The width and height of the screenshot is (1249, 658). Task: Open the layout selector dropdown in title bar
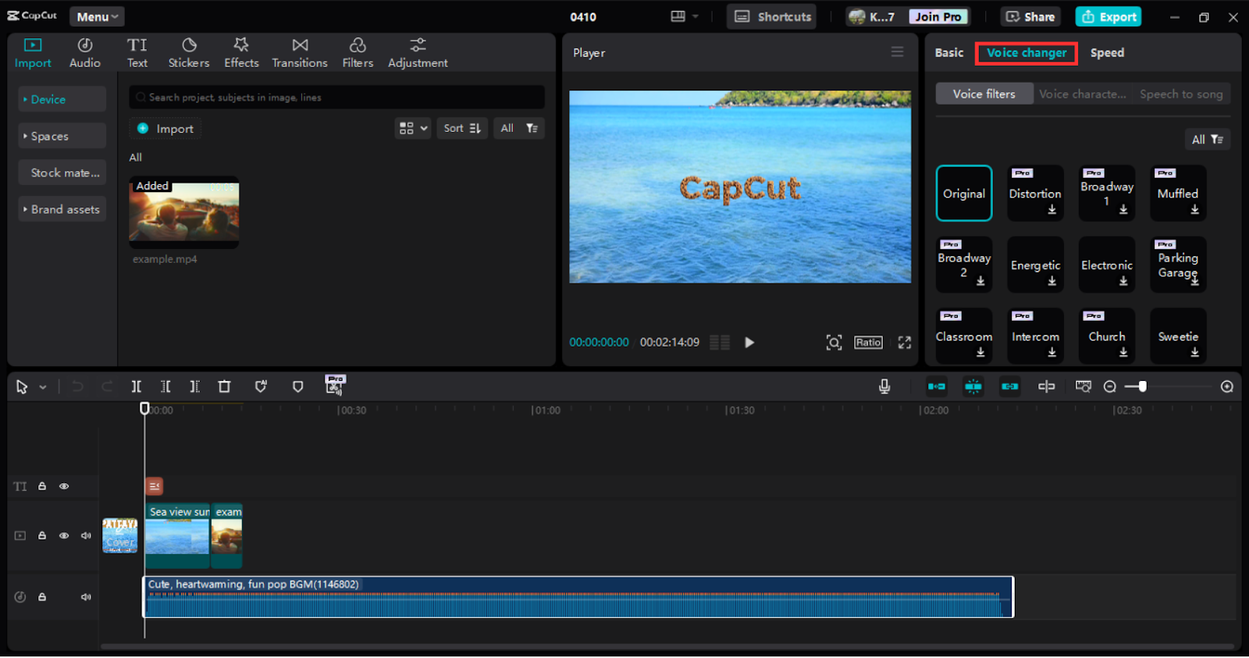(x=684, y=16)
